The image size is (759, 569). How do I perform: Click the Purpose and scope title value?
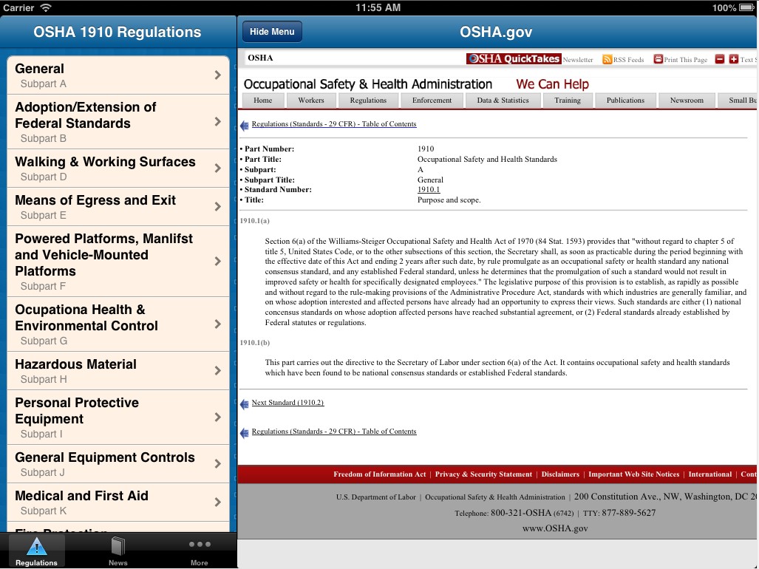coord(449,200)
